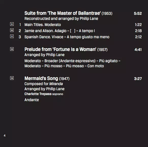Click the 5:52 suite duration
The width and height of the screenshot is (148, 147).
(138, 14)
